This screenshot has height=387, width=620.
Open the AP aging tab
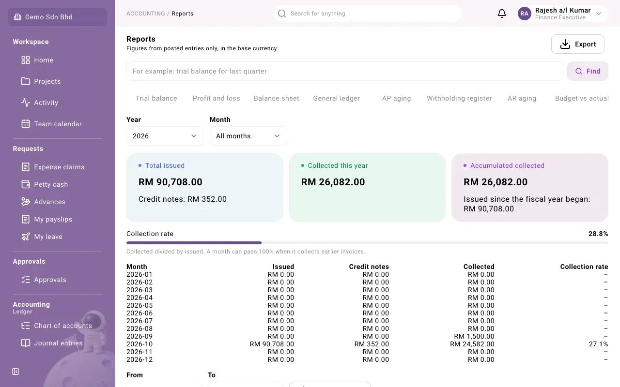pyautogui.click(x=397, y=98)
